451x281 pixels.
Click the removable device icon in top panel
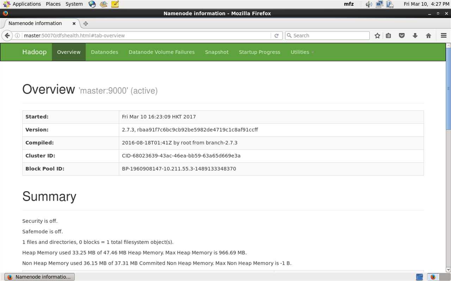tap(390, 4)
